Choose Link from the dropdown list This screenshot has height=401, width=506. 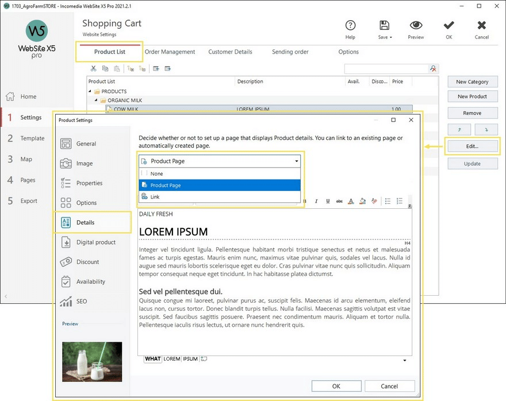pyautogui.click(x=155, y=197)
